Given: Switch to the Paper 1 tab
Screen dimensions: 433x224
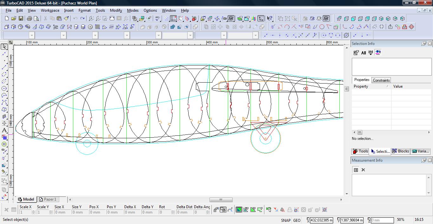Looking at the screenshot, I should 48,199.
